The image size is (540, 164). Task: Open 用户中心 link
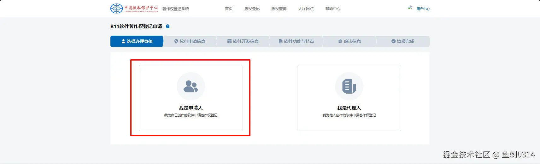[423, 9]
